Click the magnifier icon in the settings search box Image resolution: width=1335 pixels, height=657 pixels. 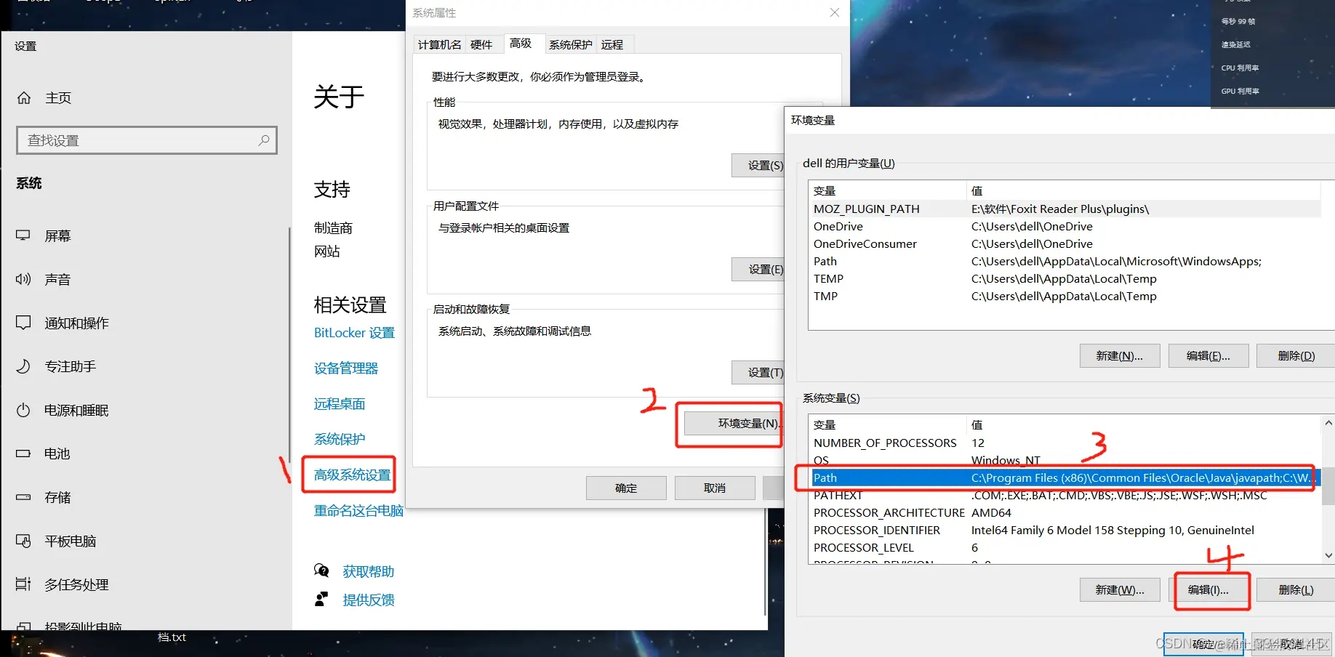click(x=264, y=140)
